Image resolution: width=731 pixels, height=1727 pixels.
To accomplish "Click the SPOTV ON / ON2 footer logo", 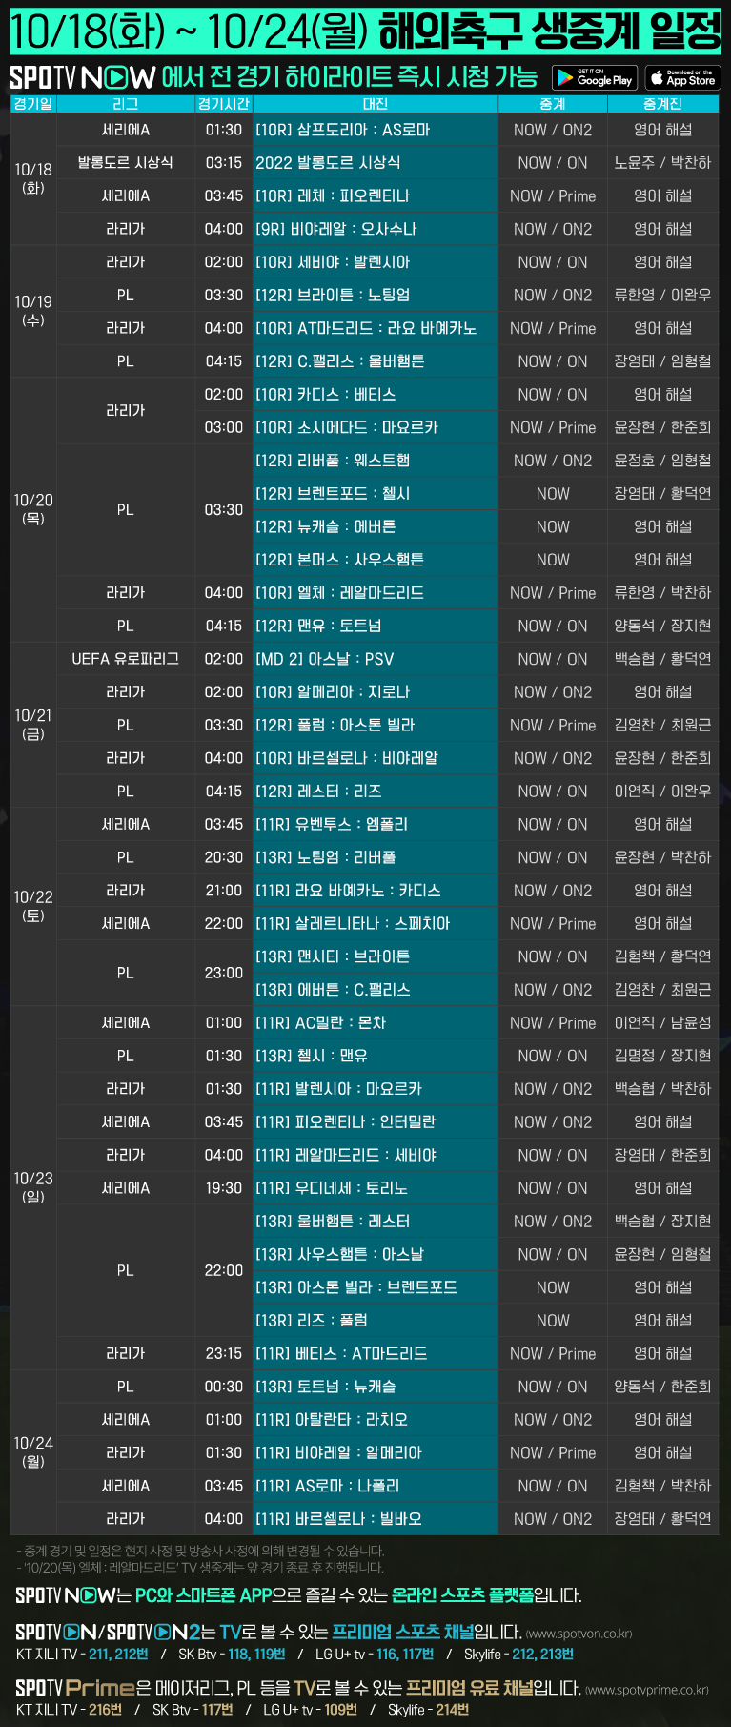I will click(108, 1632).
